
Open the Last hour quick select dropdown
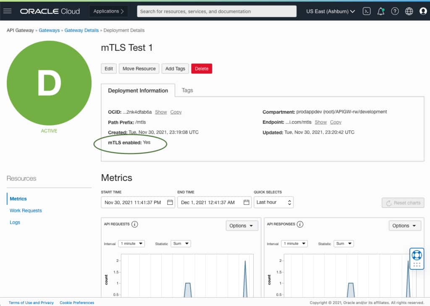tap(273, 202)
